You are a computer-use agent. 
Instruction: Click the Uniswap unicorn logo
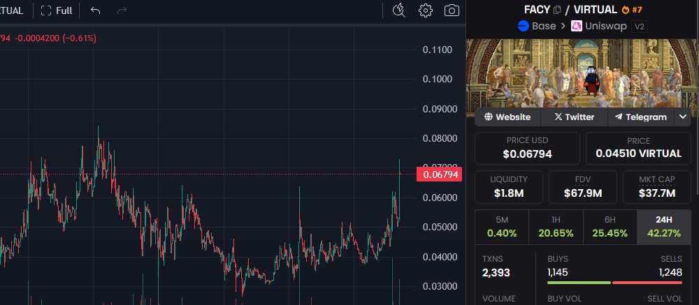tap(577, 27)
